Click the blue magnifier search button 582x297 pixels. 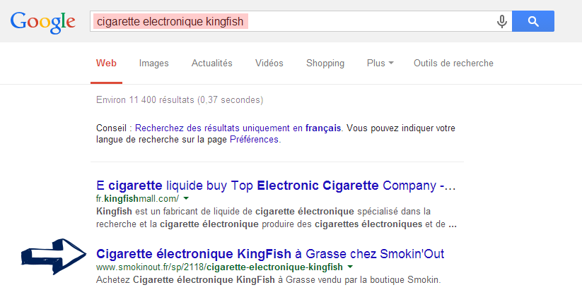click(x=532, y=22)
